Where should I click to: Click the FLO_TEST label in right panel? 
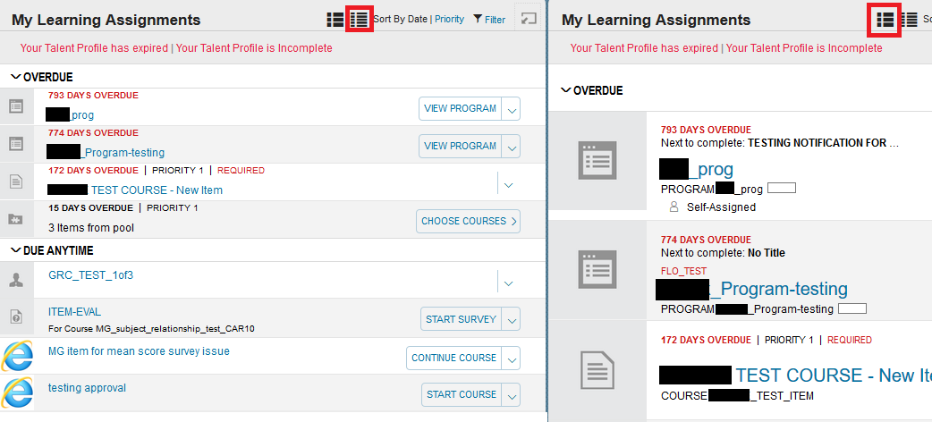click(683, 271)
